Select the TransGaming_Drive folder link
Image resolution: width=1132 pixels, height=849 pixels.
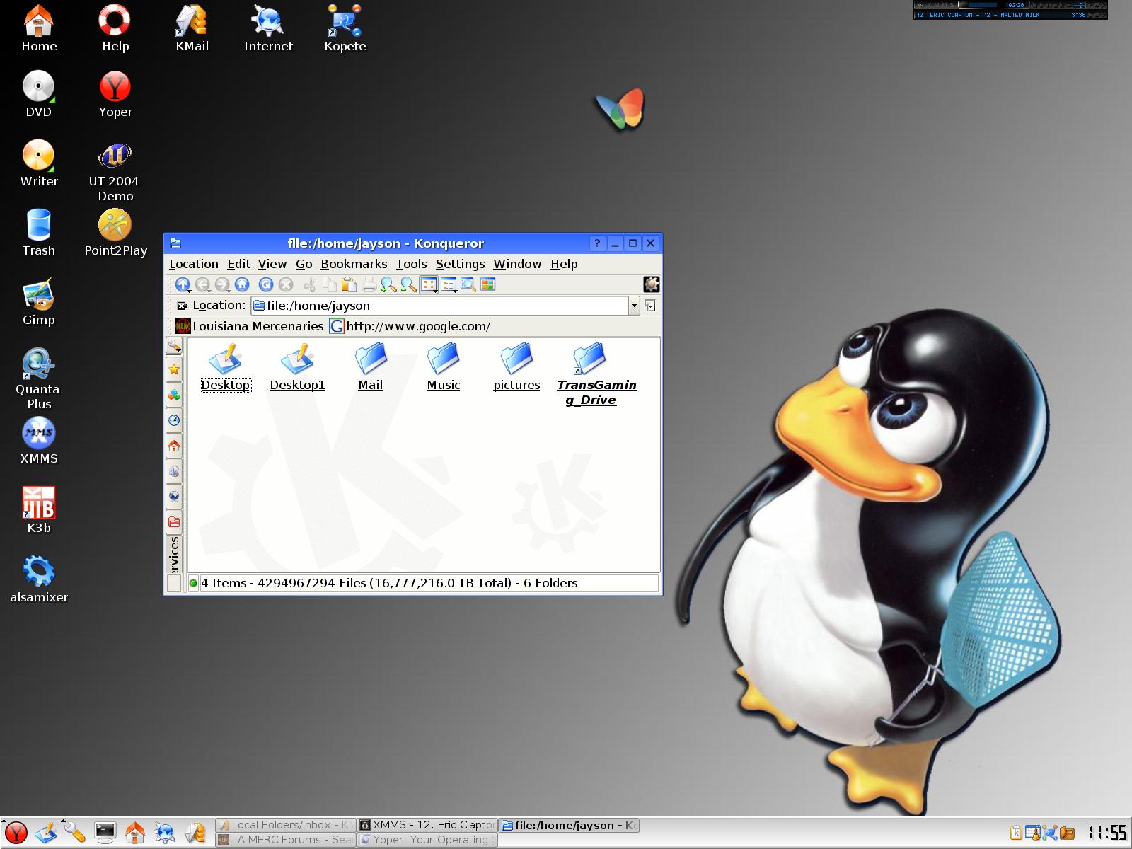point(596,375)
